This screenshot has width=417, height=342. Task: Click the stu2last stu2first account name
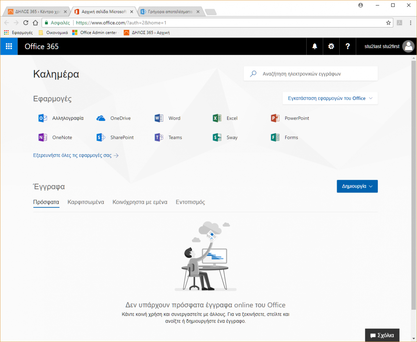(382, 47)
